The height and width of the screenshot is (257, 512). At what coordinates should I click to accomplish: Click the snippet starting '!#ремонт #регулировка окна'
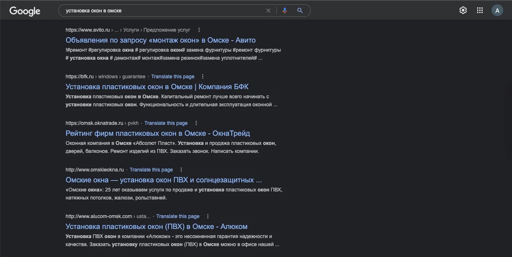click(173, 54)
